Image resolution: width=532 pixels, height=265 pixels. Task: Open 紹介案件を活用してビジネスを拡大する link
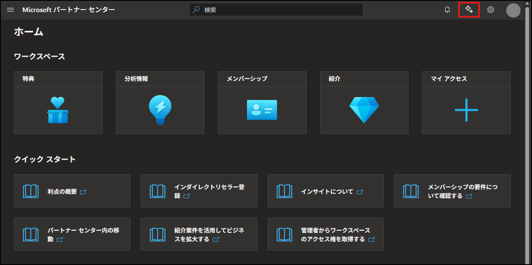point(209,235)
